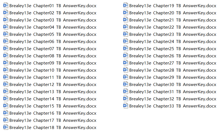This screenshot has height=132, width=220.
Task: Click the Word icon next to Chapter18
Action: click(x=5, y=127)
